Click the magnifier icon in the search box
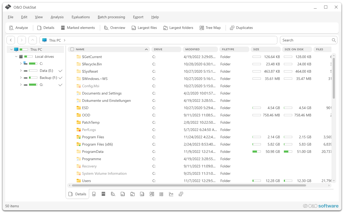Image resolution: width=344 pixels, height=213 pixels. click(x=334, y=40)
